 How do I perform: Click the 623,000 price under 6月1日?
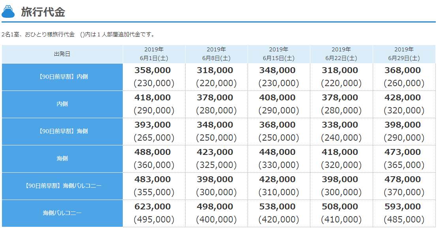[x=152, y=207]
